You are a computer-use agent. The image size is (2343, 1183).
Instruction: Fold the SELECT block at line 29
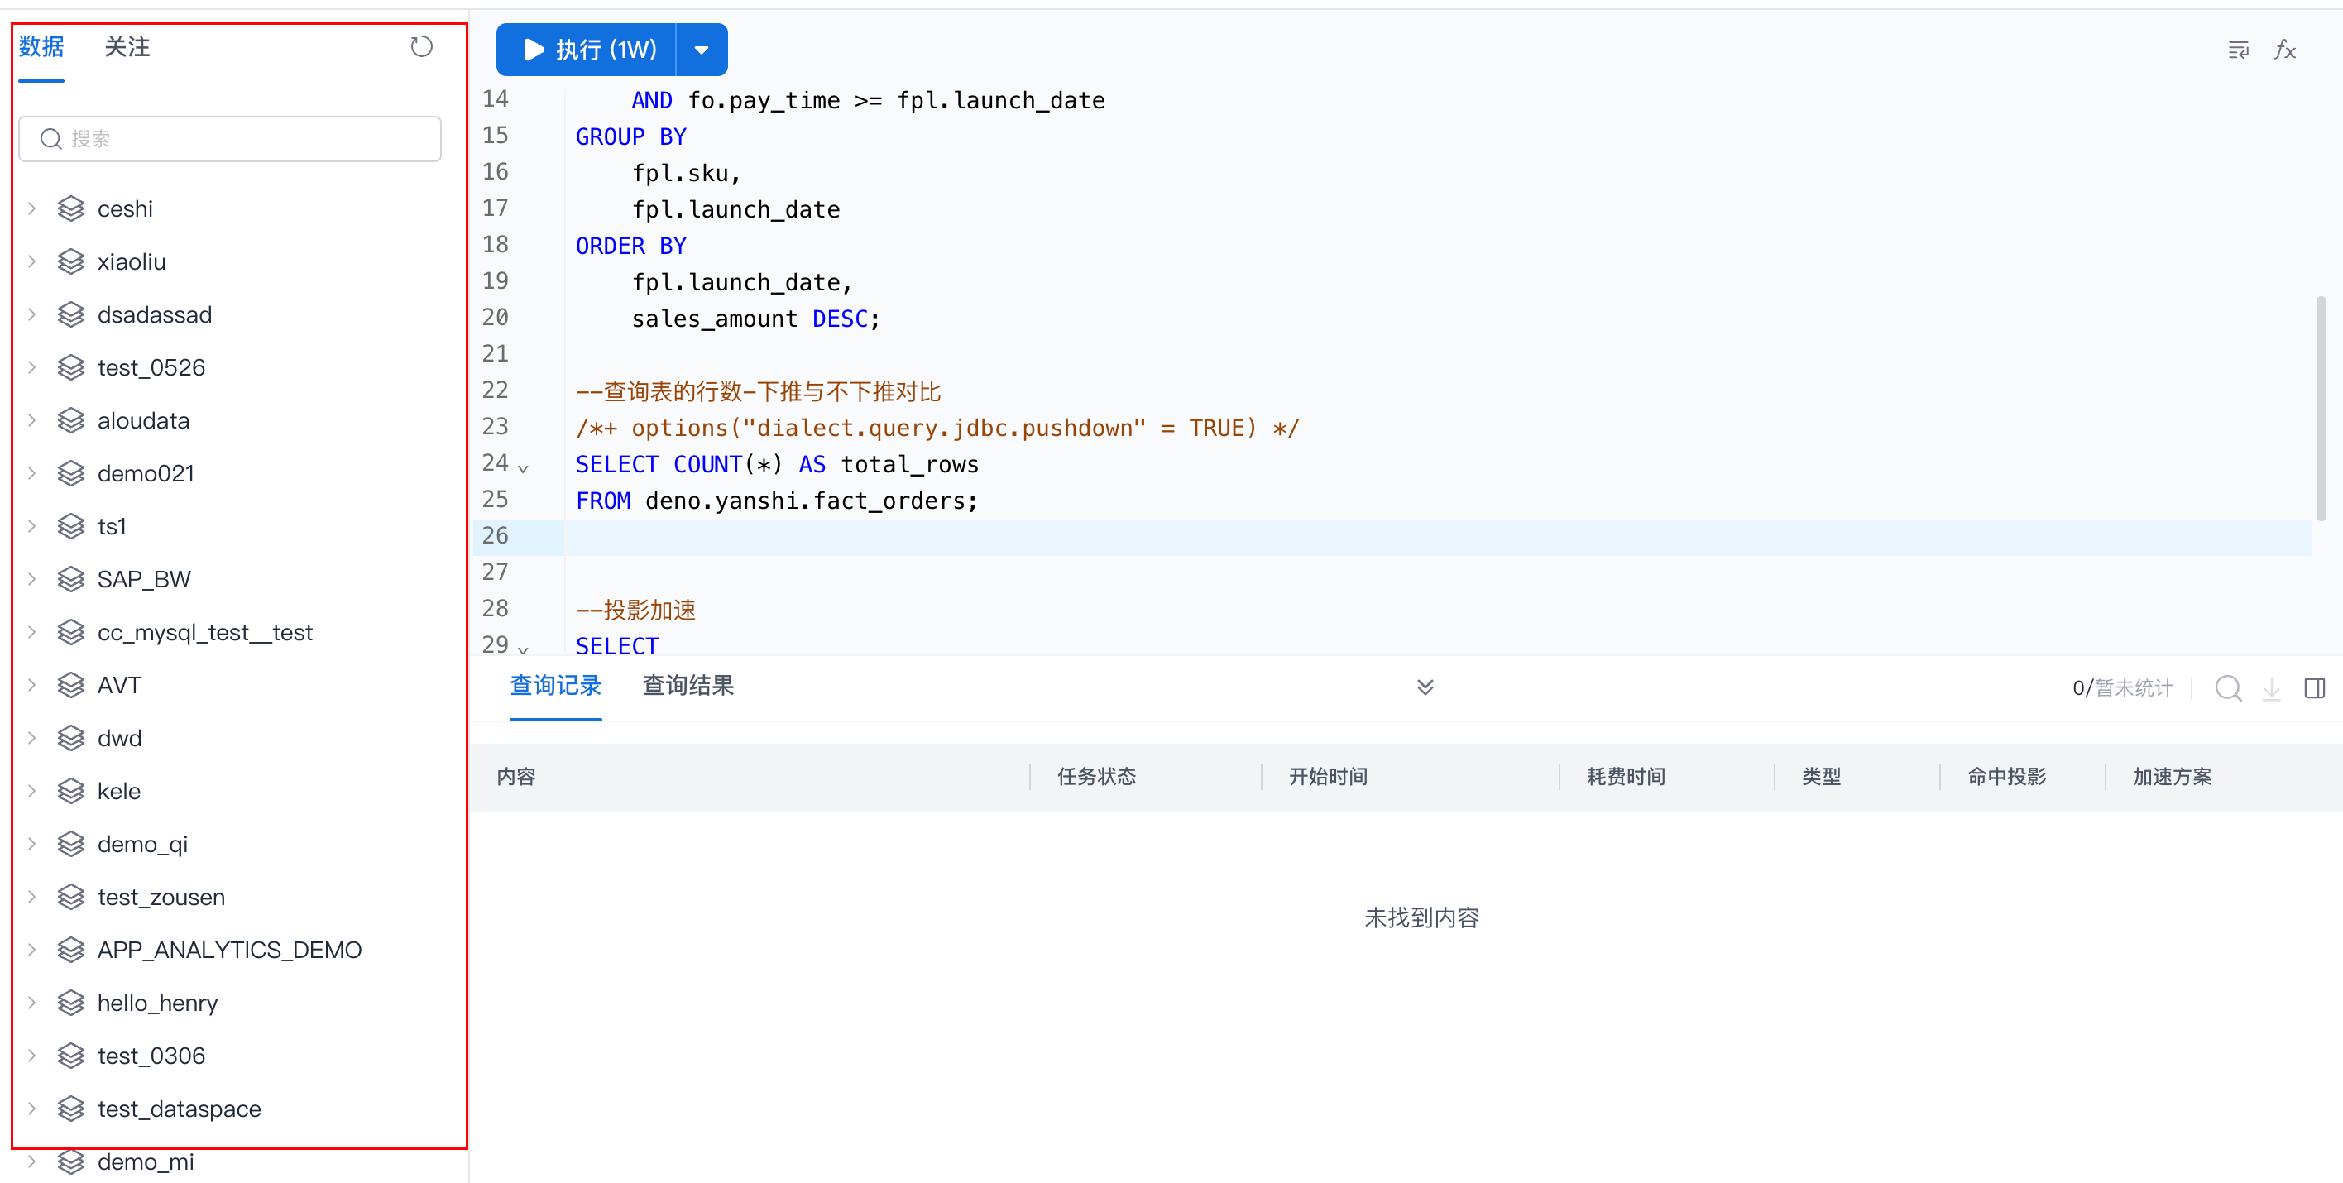click(523, 649)
